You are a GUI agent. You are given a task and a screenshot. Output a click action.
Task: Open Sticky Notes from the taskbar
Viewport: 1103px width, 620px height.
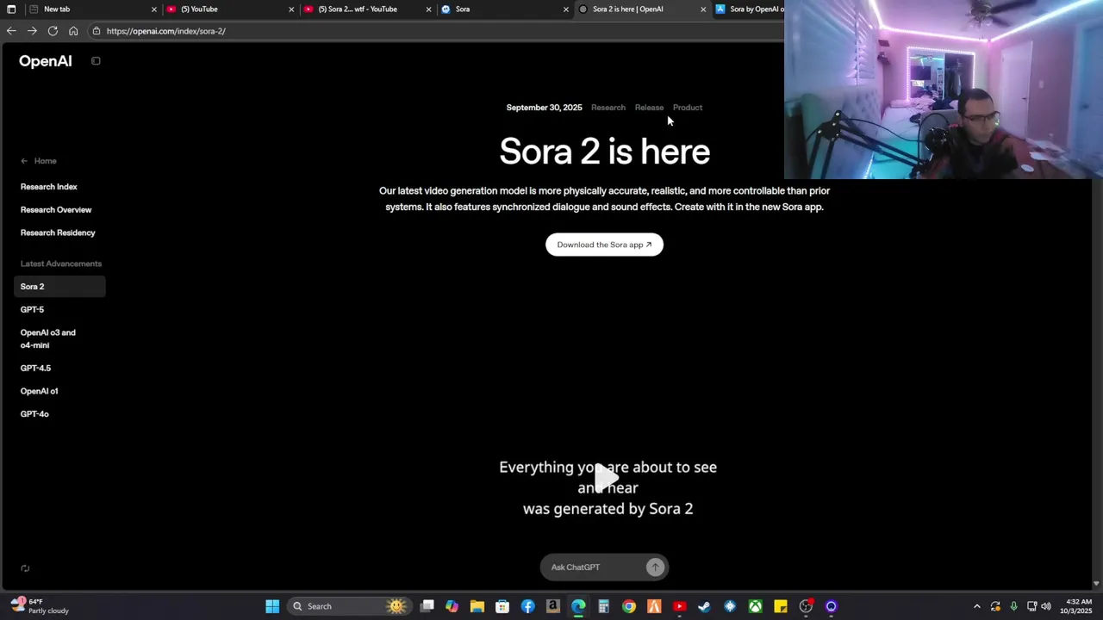[781, 606]
